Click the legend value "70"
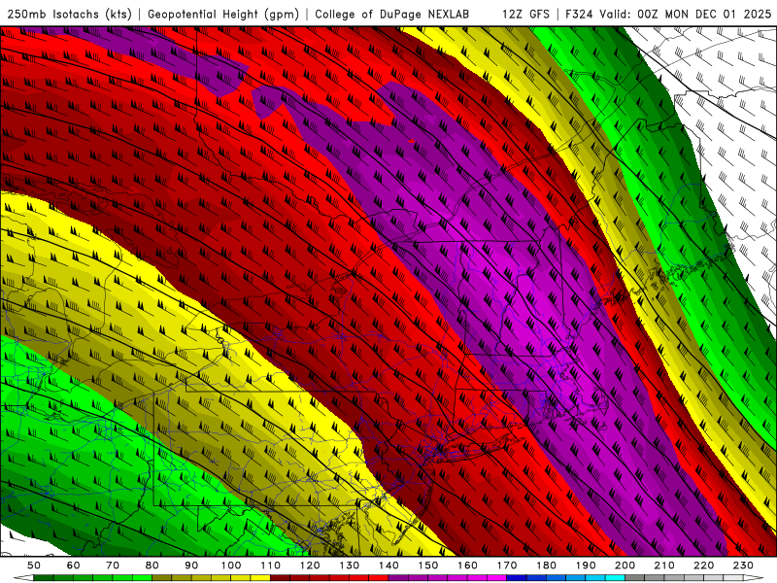This screenshot has height=583, width=777. click(113, 566)
